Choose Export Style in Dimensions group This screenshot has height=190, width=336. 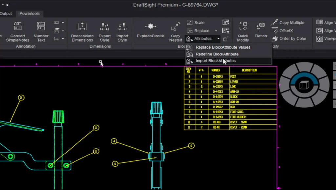(105, 32)
